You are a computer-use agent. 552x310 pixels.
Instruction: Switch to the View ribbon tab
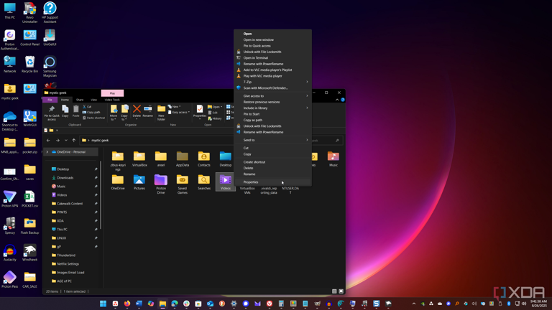click(x=93, y=100)
